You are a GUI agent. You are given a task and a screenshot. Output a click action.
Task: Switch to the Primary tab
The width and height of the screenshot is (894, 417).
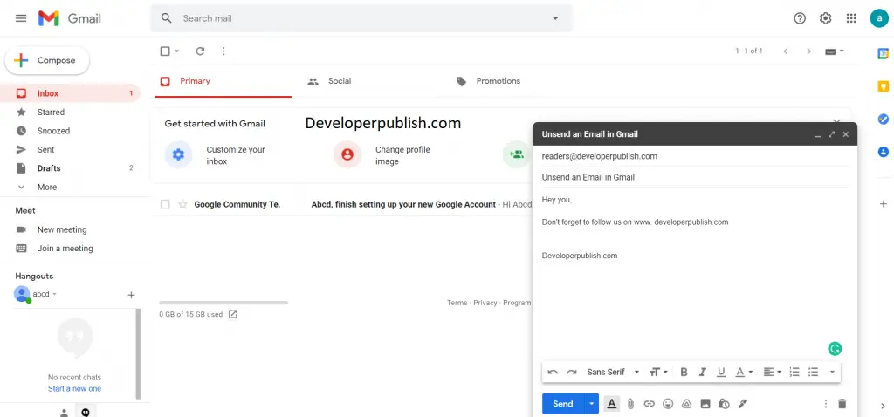pyautogui.click(x=223, y=81)
